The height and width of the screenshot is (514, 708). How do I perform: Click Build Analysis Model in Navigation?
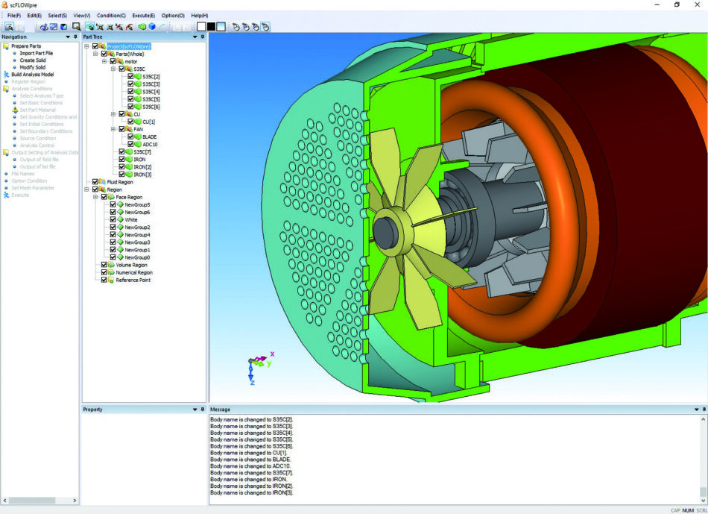click(x=33, y=74)
